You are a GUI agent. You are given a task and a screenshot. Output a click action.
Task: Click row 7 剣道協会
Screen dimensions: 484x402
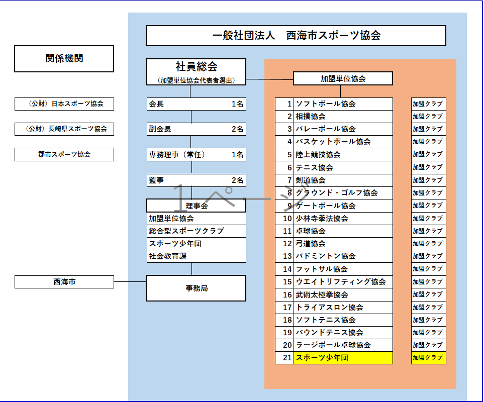[x=334, y=180]
